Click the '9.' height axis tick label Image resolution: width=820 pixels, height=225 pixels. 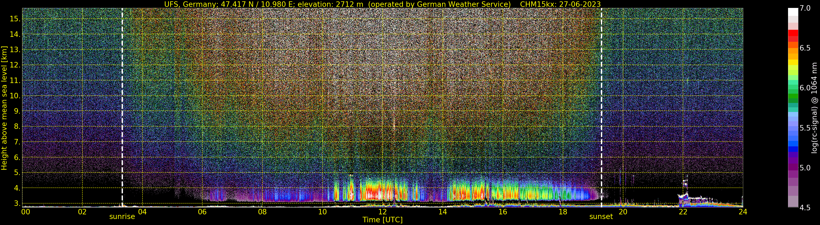point(17,111)
